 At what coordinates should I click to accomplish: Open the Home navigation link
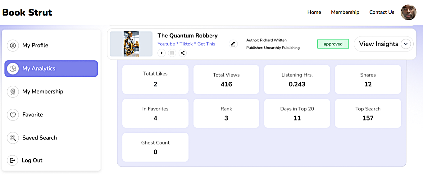click(x=314, y=12)
